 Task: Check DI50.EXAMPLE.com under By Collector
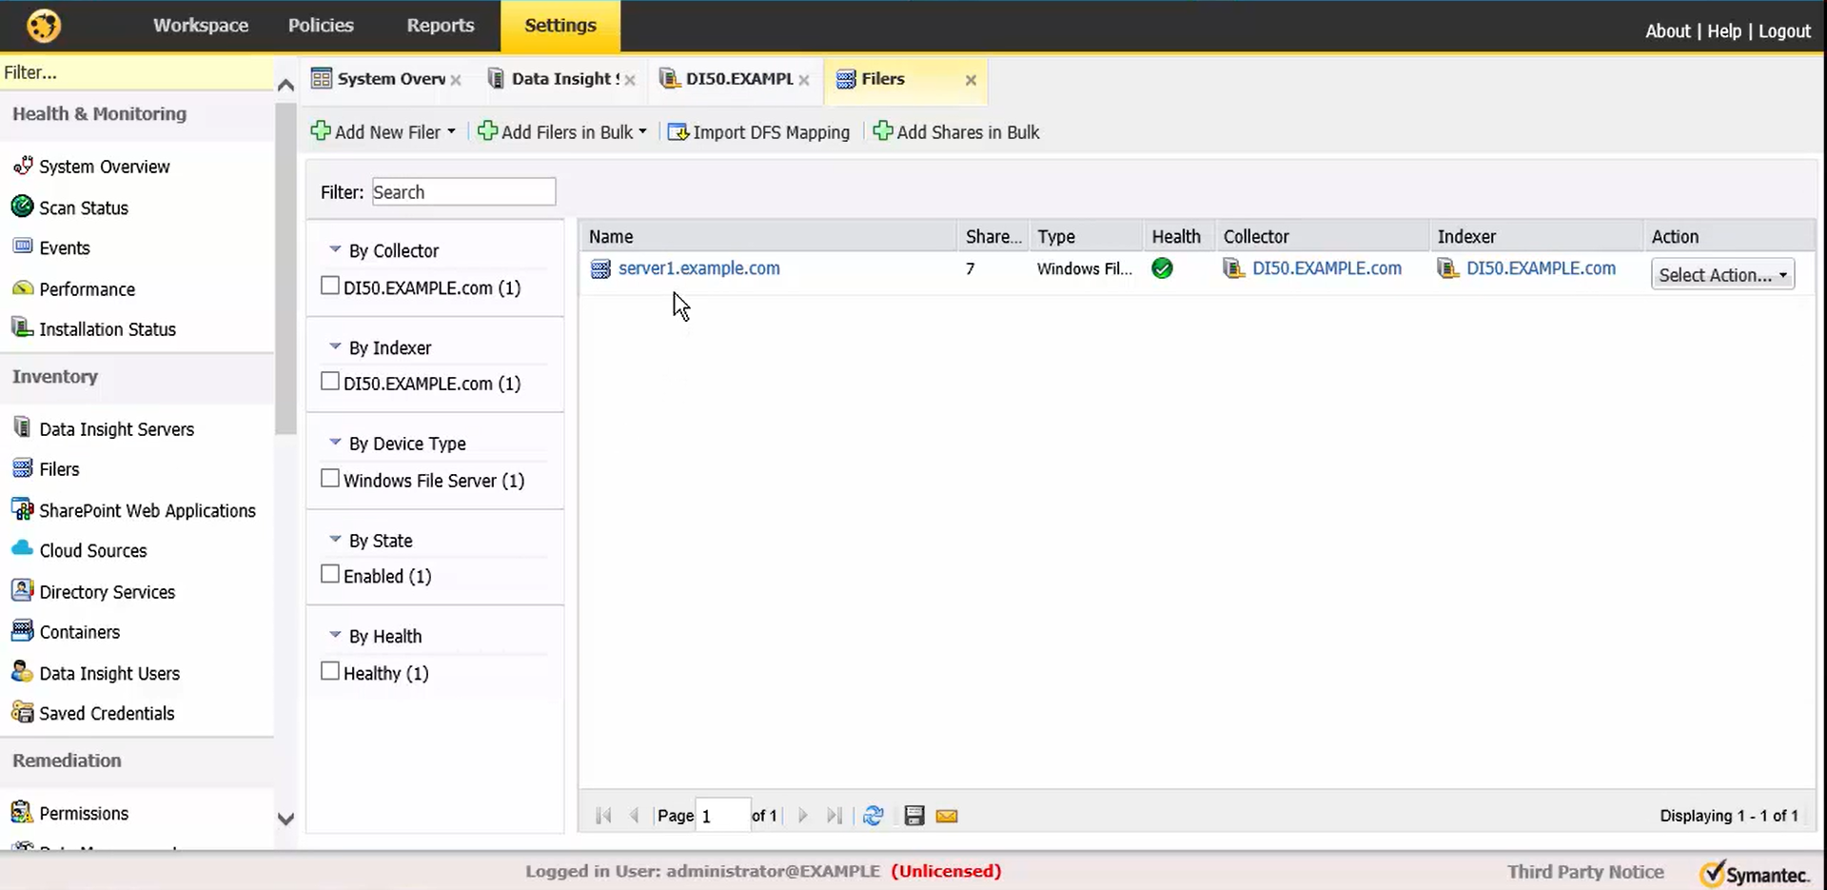(330, 286)
